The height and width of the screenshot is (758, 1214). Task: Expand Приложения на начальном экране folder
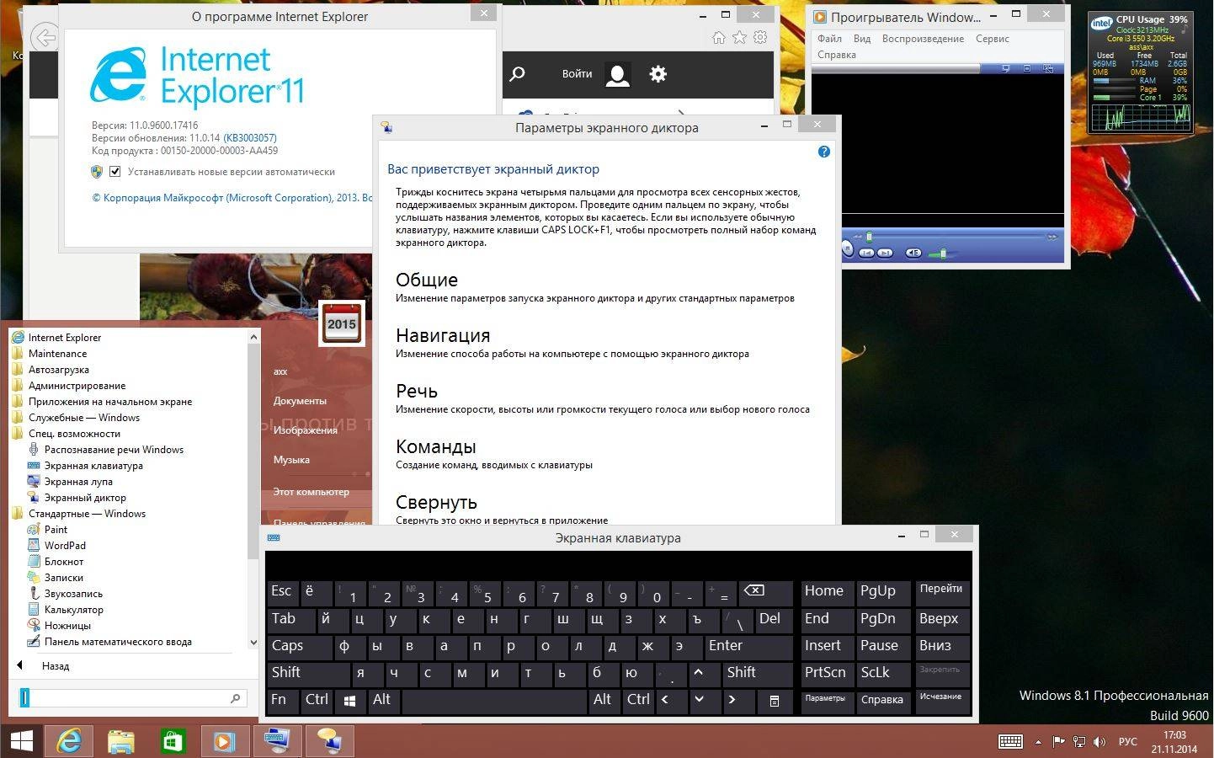(102, 402)
